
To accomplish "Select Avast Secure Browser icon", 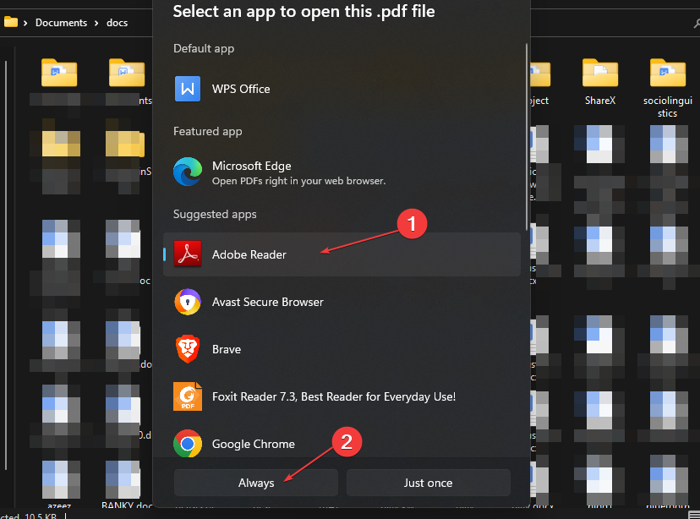I will coord(188,302).
